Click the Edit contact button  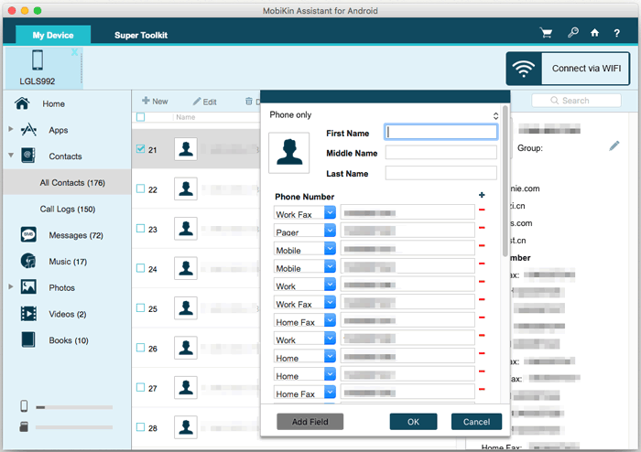[x=205, y=102]
